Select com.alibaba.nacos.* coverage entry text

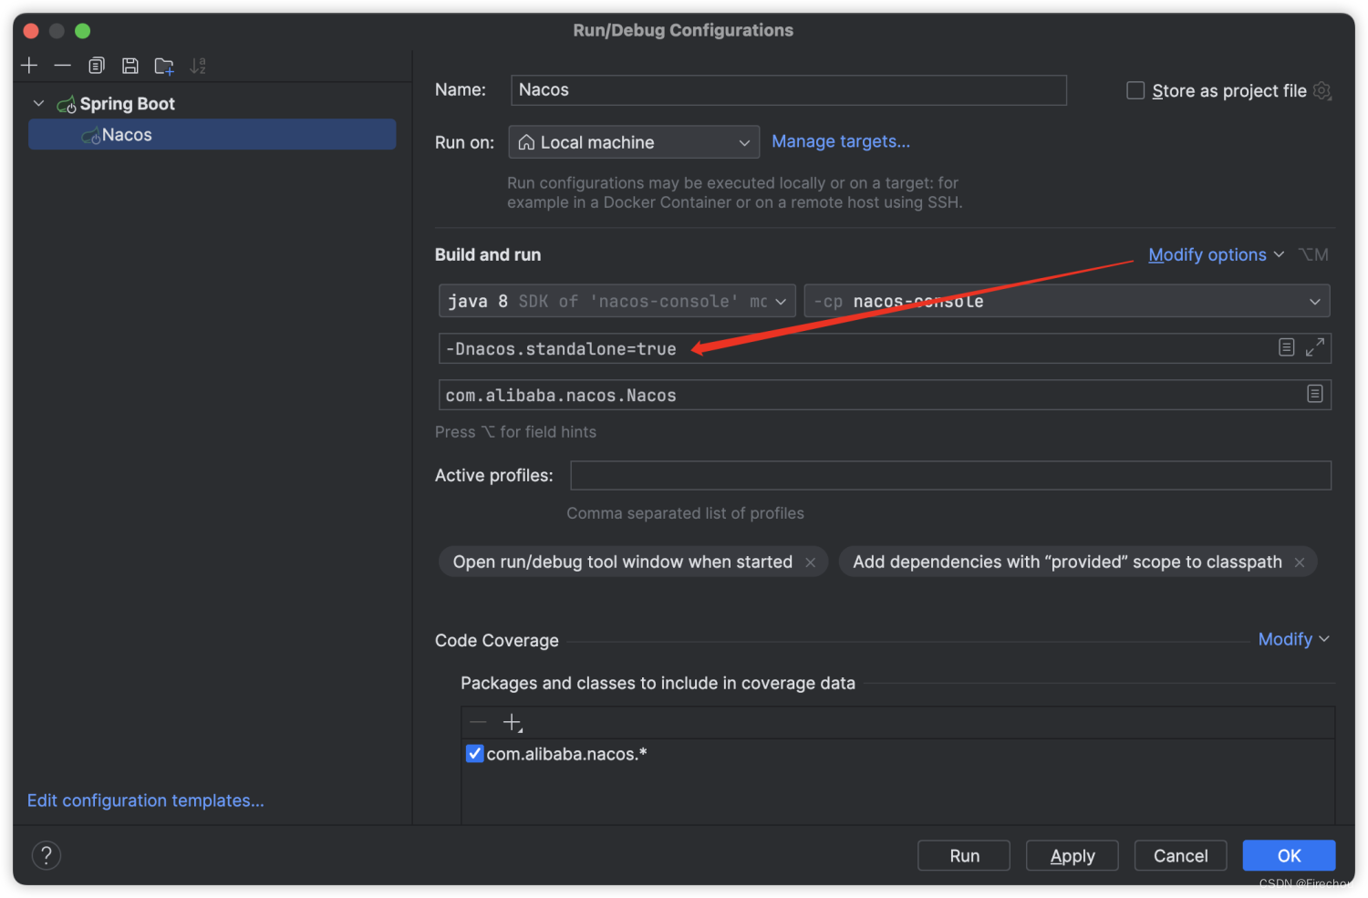pyautogui.click(x=566, y=754)
